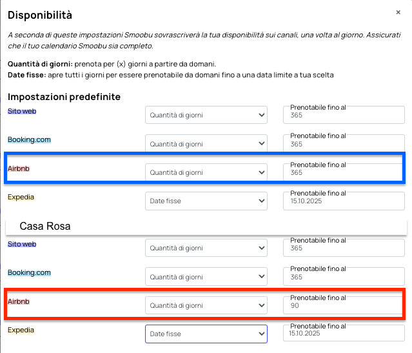
Task: Click default Expedia 15.10.2025 date field
Action: (344, 201)
